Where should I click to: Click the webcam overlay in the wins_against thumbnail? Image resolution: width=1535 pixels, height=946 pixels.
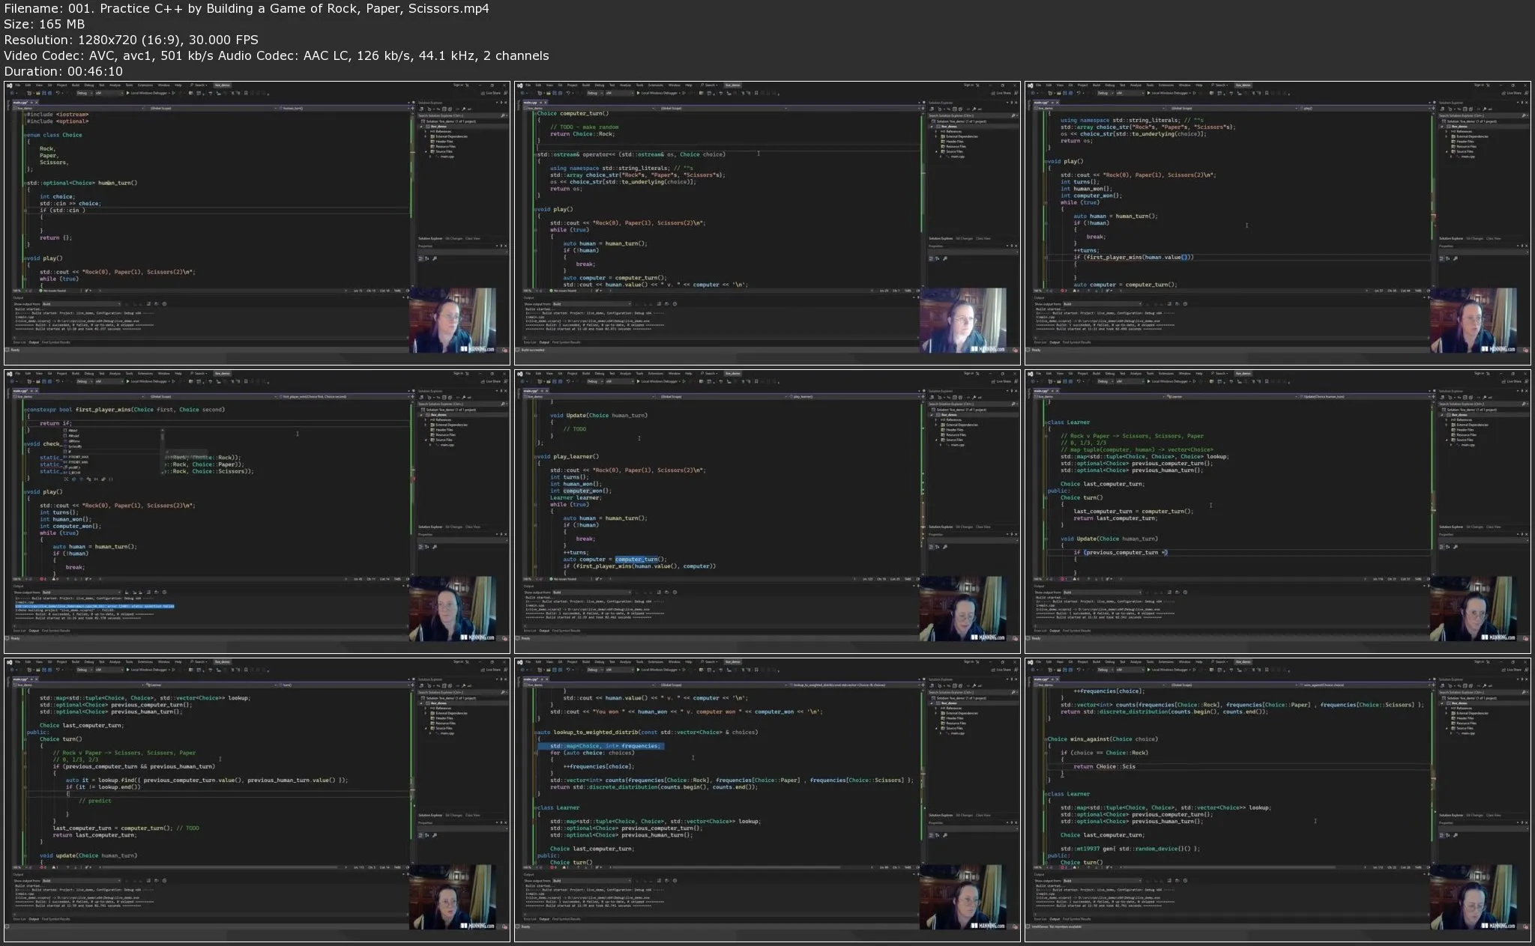(1473, 897)
